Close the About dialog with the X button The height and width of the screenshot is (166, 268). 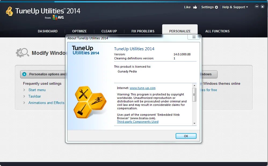tap(194, 37)
